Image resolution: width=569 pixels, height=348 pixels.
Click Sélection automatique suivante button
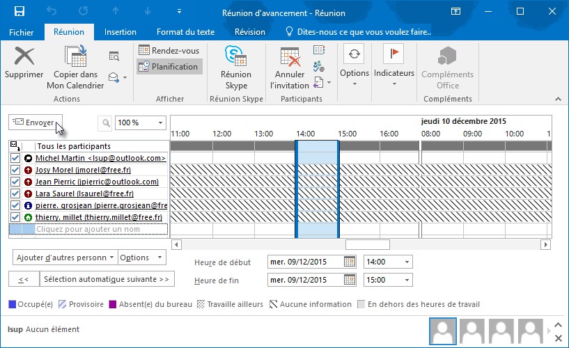[107, 279]
